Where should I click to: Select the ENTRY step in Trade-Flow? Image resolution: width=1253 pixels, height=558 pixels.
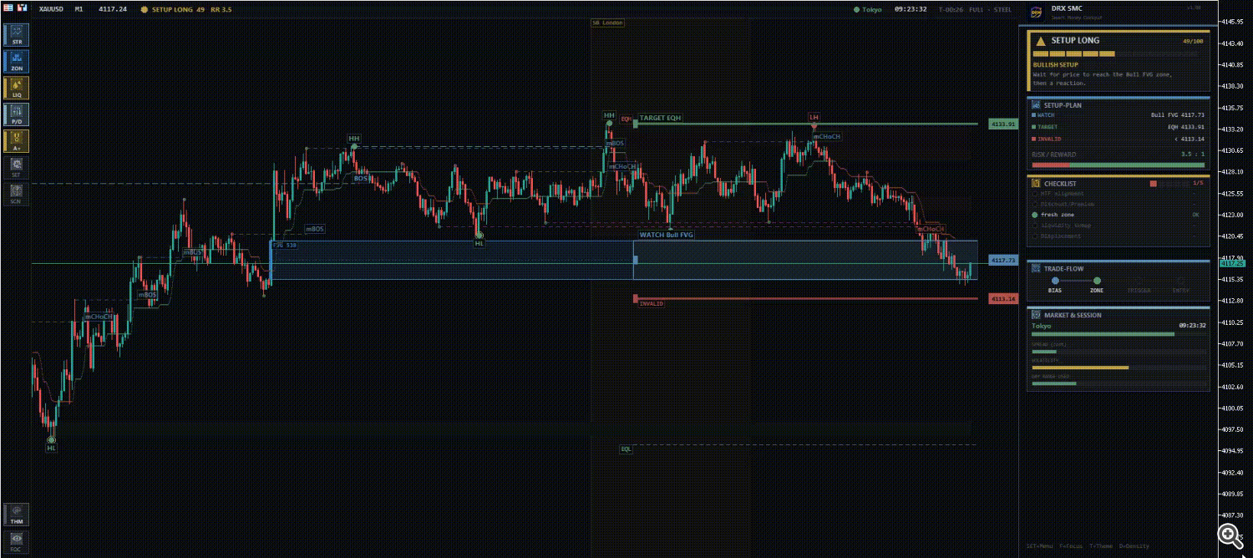point(1180,285)
